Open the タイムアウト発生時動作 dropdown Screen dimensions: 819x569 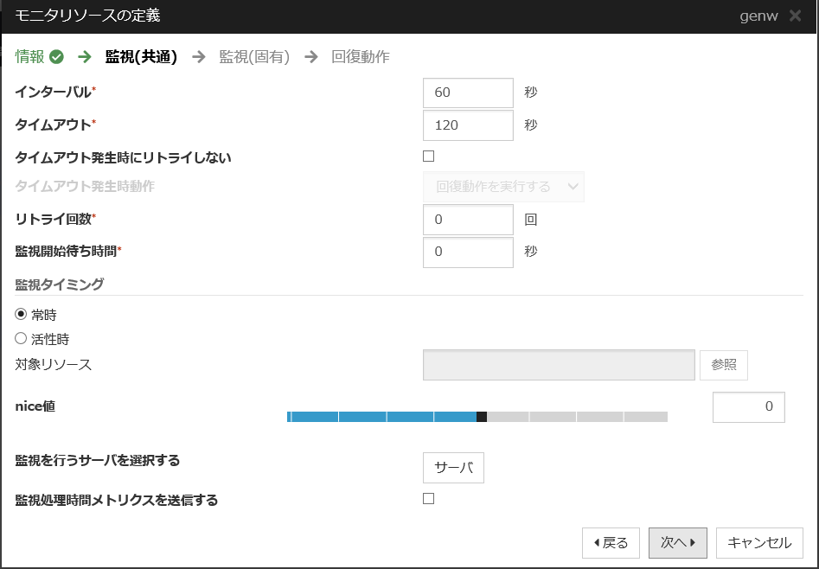tap(503, 187)
